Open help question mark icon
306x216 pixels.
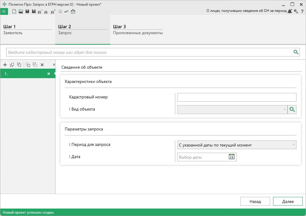(x=302, y=11)
